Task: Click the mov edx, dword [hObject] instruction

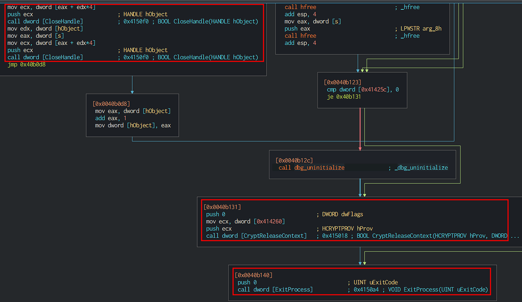Action: pos(45,28)
